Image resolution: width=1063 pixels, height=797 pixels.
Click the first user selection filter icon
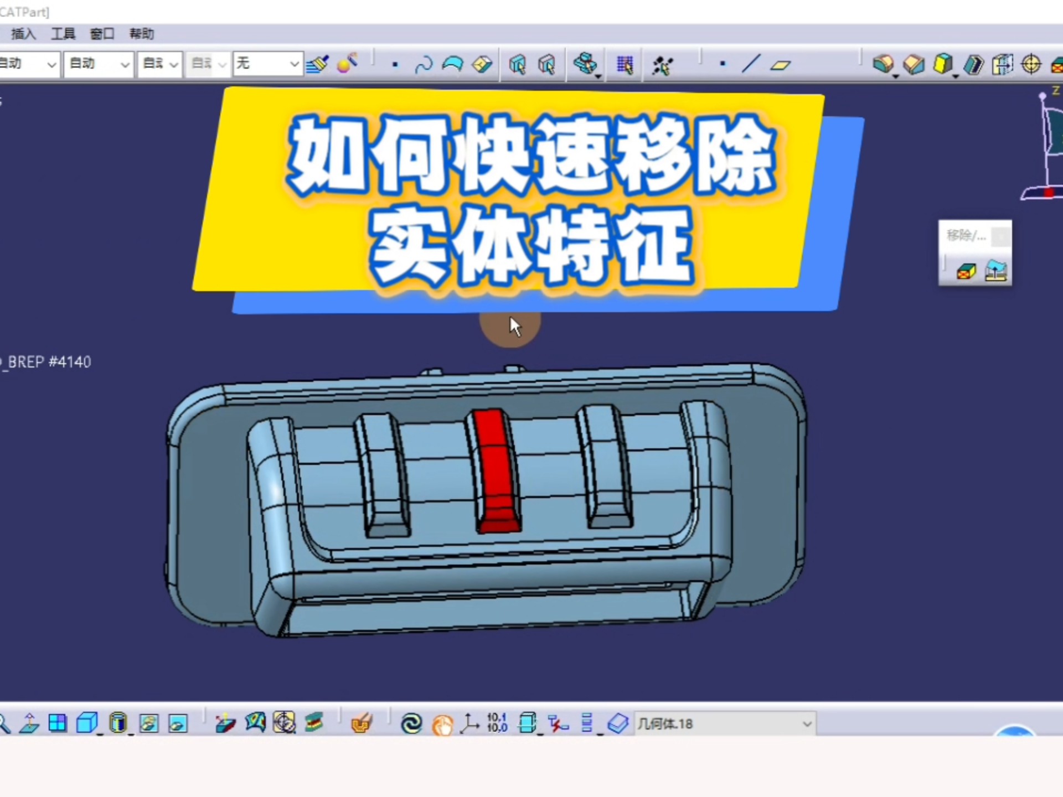[517, 65]
